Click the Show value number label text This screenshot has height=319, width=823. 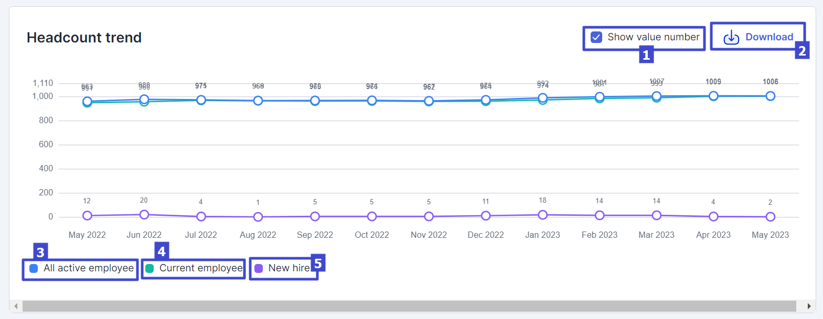click(653, 37)
